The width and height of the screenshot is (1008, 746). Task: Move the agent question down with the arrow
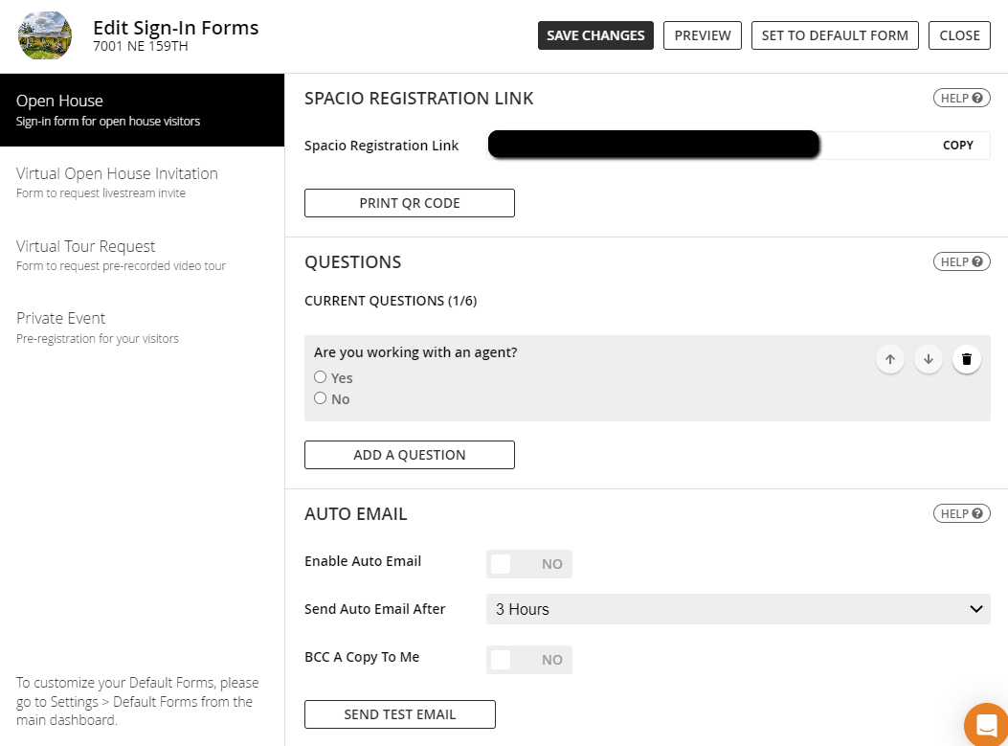pyautogui.click(x=928, y=359)
